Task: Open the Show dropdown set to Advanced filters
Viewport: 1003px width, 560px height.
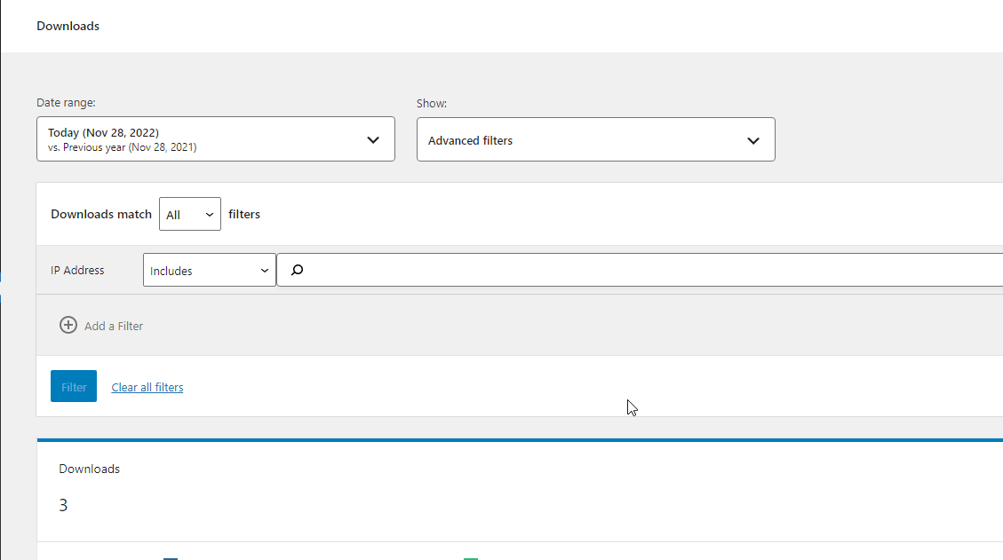Action: tap(595, 139)
